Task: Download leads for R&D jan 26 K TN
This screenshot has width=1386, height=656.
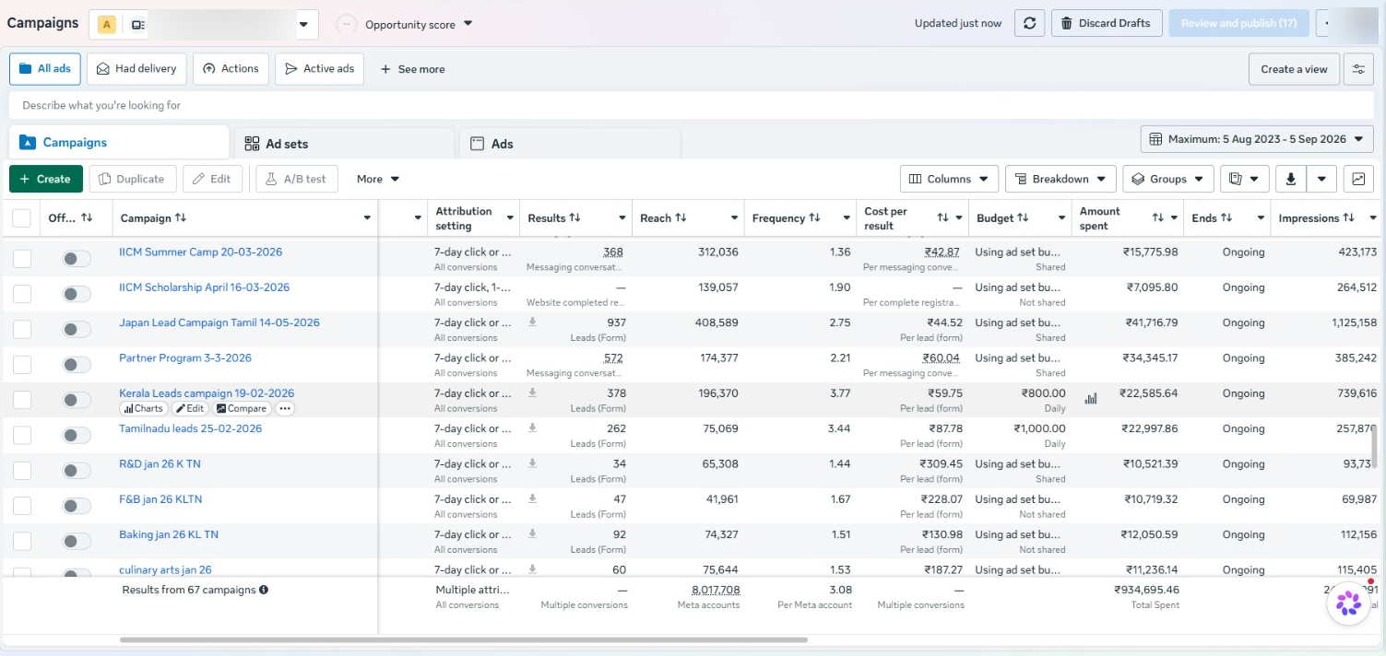Action: tap(532, 463)
